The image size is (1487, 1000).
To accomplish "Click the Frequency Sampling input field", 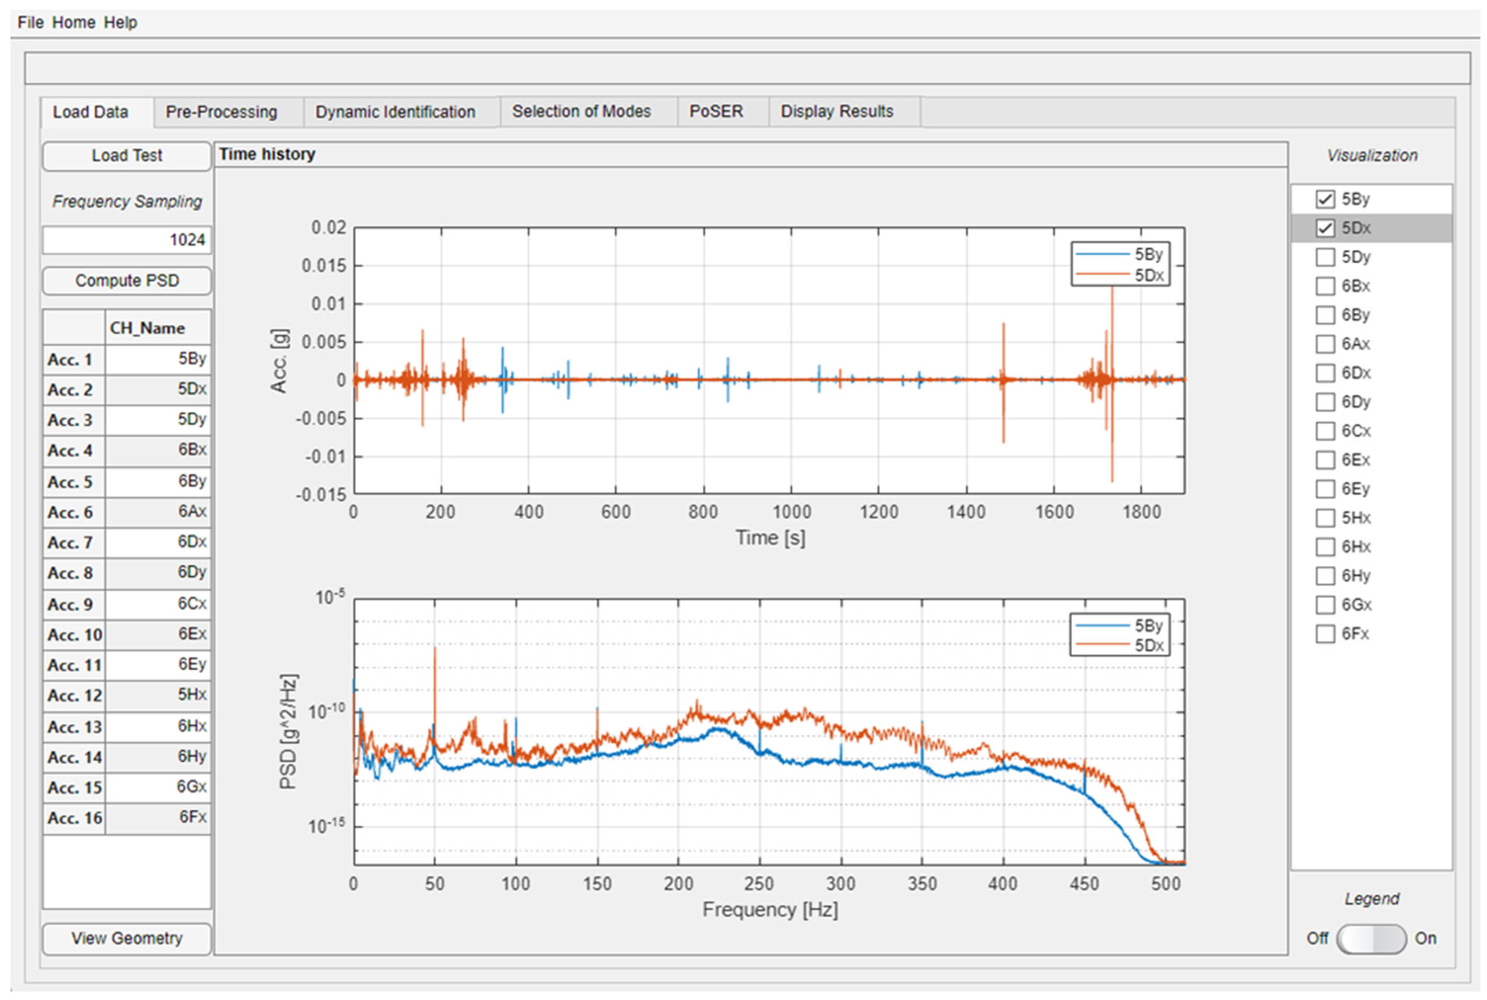I will [127, 240].
